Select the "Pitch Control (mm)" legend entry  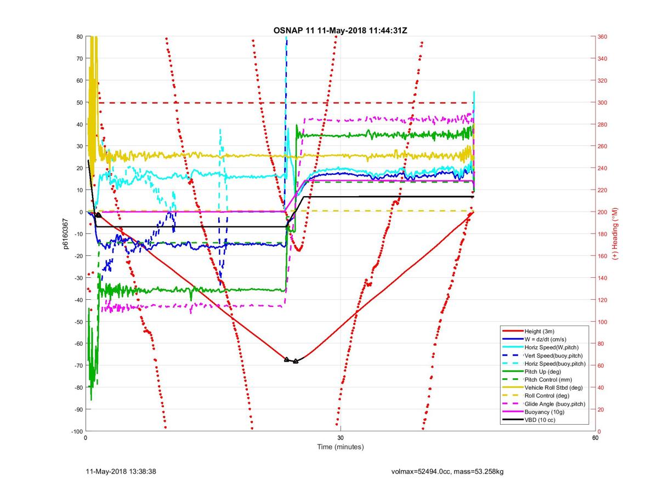tap(548, 379)
